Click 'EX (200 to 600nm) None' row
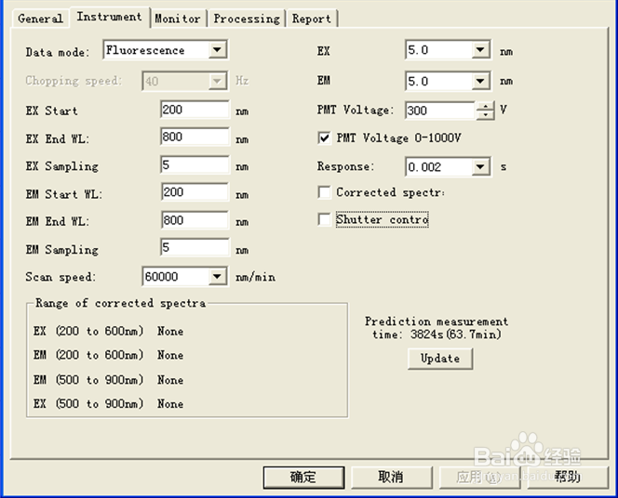618x498 pixels. coord(108,331)
